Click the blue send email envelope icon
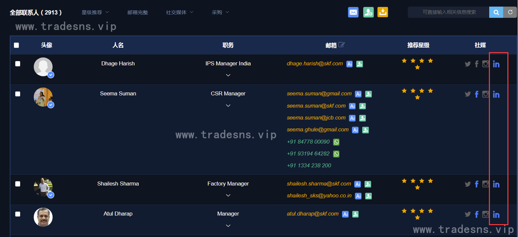Viewport: 518px width, 237px height. pyautogui.click(x=353, y=12)
